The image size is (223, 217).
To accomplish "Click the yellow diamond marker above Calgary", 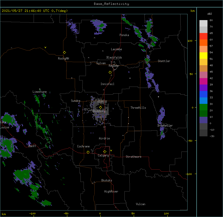I will [105, 152].
